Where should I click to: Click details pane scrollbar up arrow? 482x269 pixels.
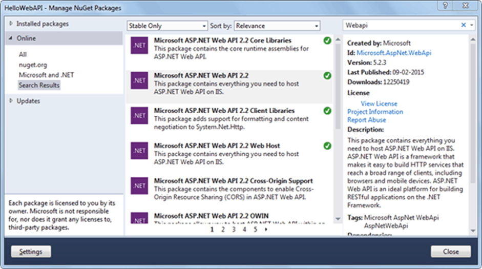coord(473,39)
